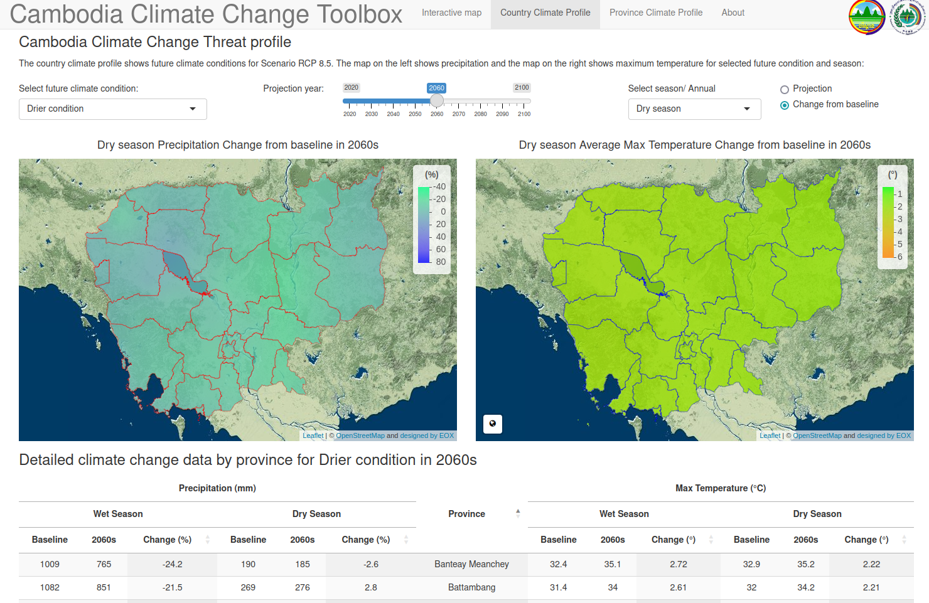
Task: Select Change from baseline radio option
Action: click(785, 105)
